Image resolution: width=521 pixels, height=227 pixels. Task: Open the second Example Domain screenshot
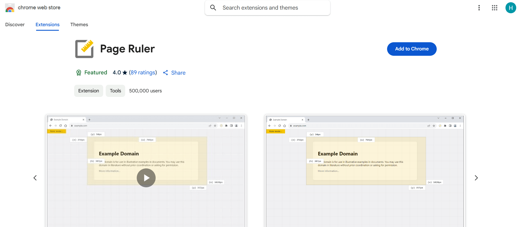tap(365, 171)
